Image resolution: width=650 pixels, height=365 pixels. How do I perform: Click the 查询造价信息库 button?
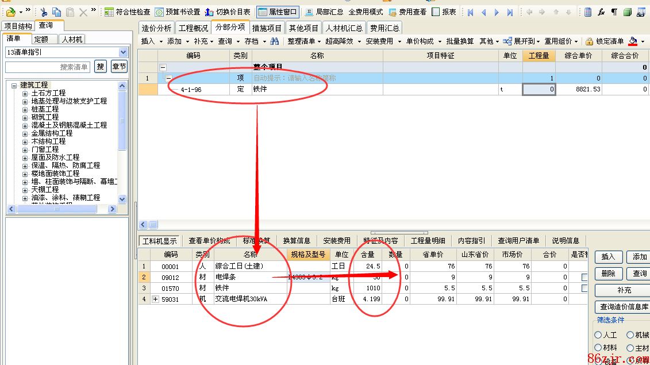point(624,307)
